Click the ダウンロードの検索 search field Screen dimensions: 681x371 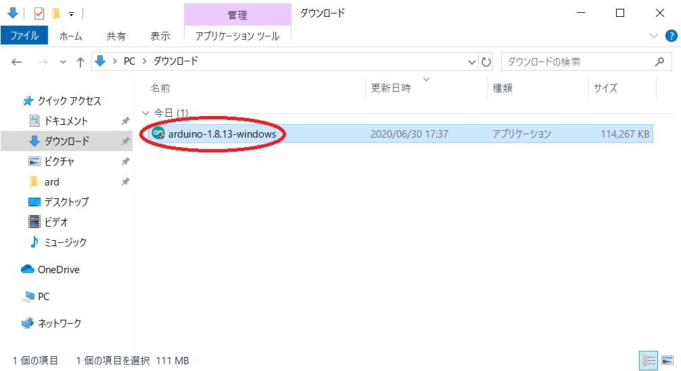coord(575,62)
